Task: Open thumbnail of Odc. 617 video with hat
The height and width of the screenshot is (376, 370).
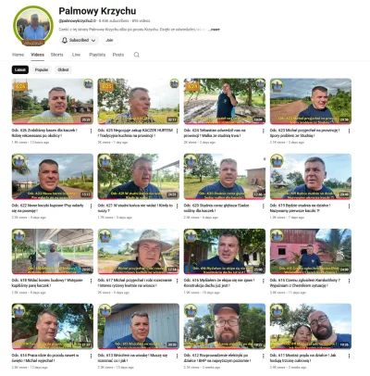Action: pos(139,251)
